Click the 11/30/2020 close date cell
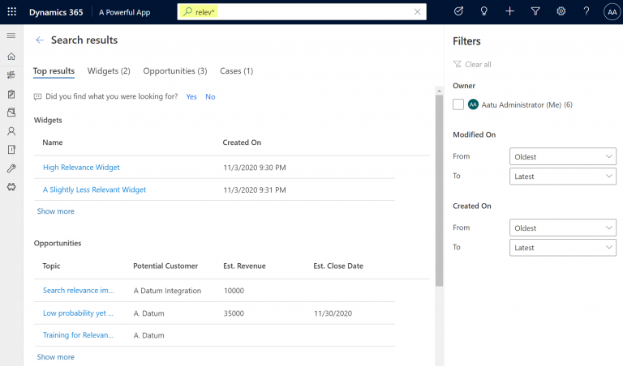The width and height of the screenshot is (623, 366). coord(333,313)
